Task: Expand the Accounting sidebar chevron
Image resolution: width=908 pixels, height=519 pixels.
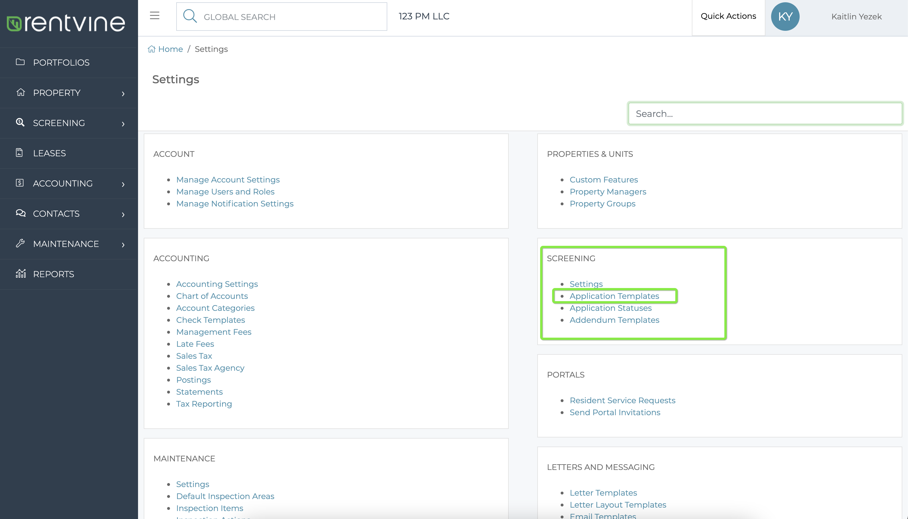Action: click(123, 184)
